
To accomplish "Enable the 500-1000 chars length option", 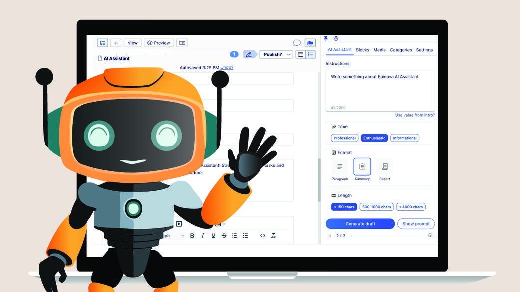I will pos(376,206).
